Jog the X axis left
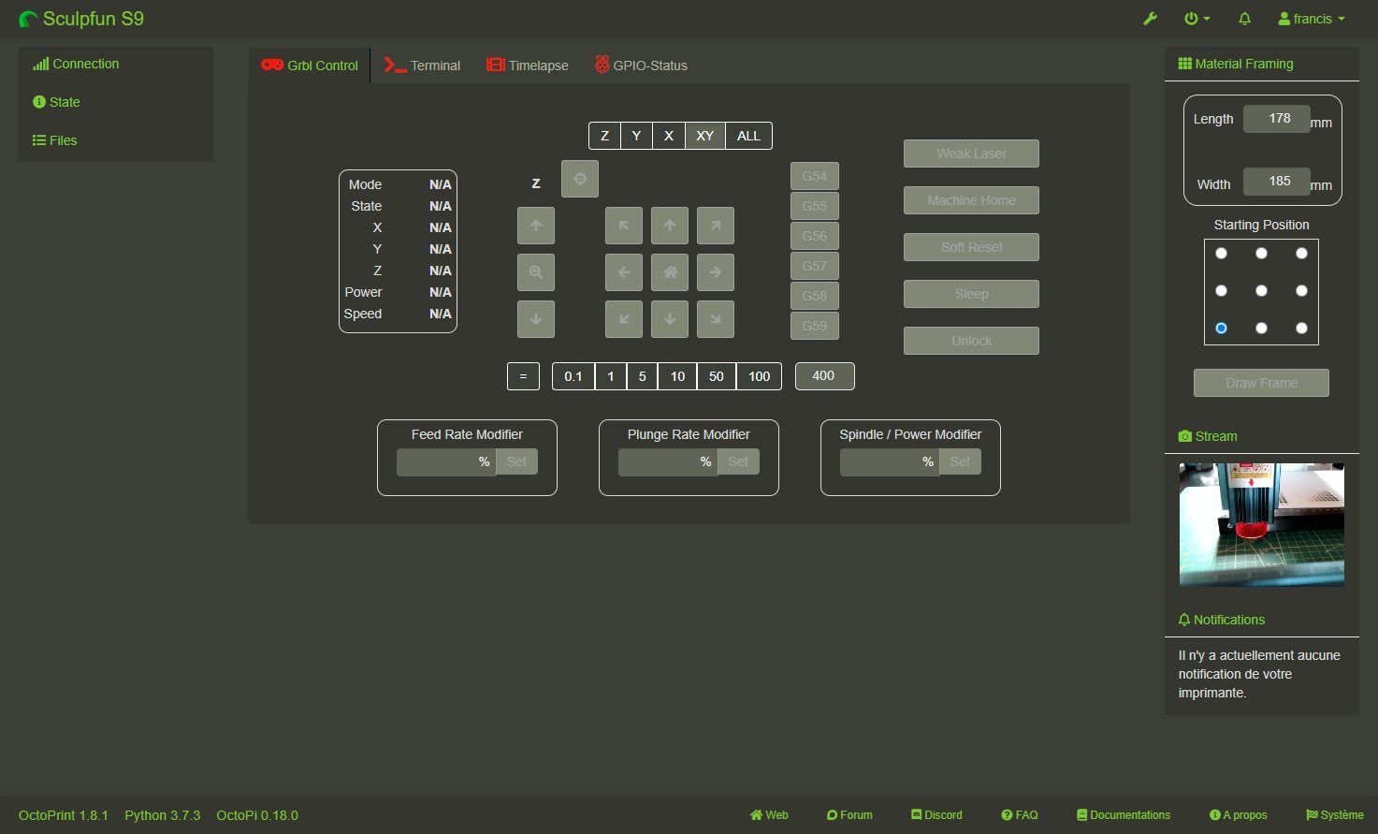This screenshot has width=1378, height=834. [624, 272]
